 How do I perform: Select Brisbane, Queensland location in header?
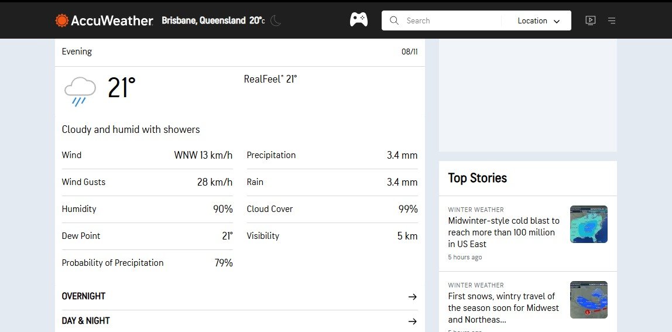203,20
